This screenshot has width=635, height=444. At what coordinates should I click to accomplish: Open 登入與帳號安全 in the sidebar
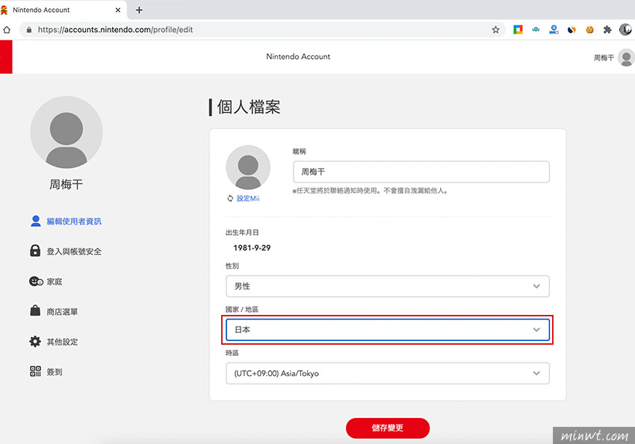point(74,251)
